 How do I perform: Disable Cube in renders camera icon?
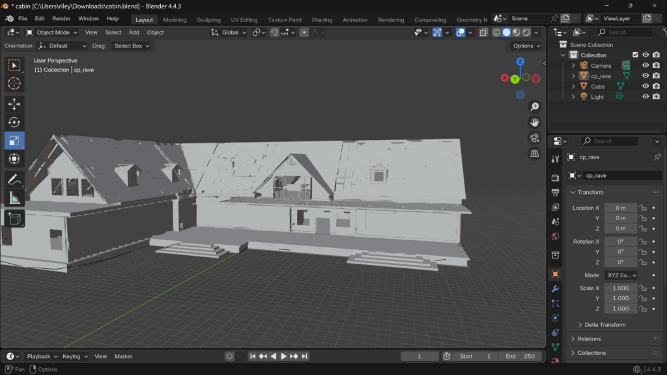[657, 86]
